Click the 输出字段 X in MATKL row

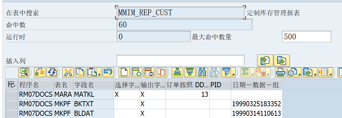pos(153,95)
